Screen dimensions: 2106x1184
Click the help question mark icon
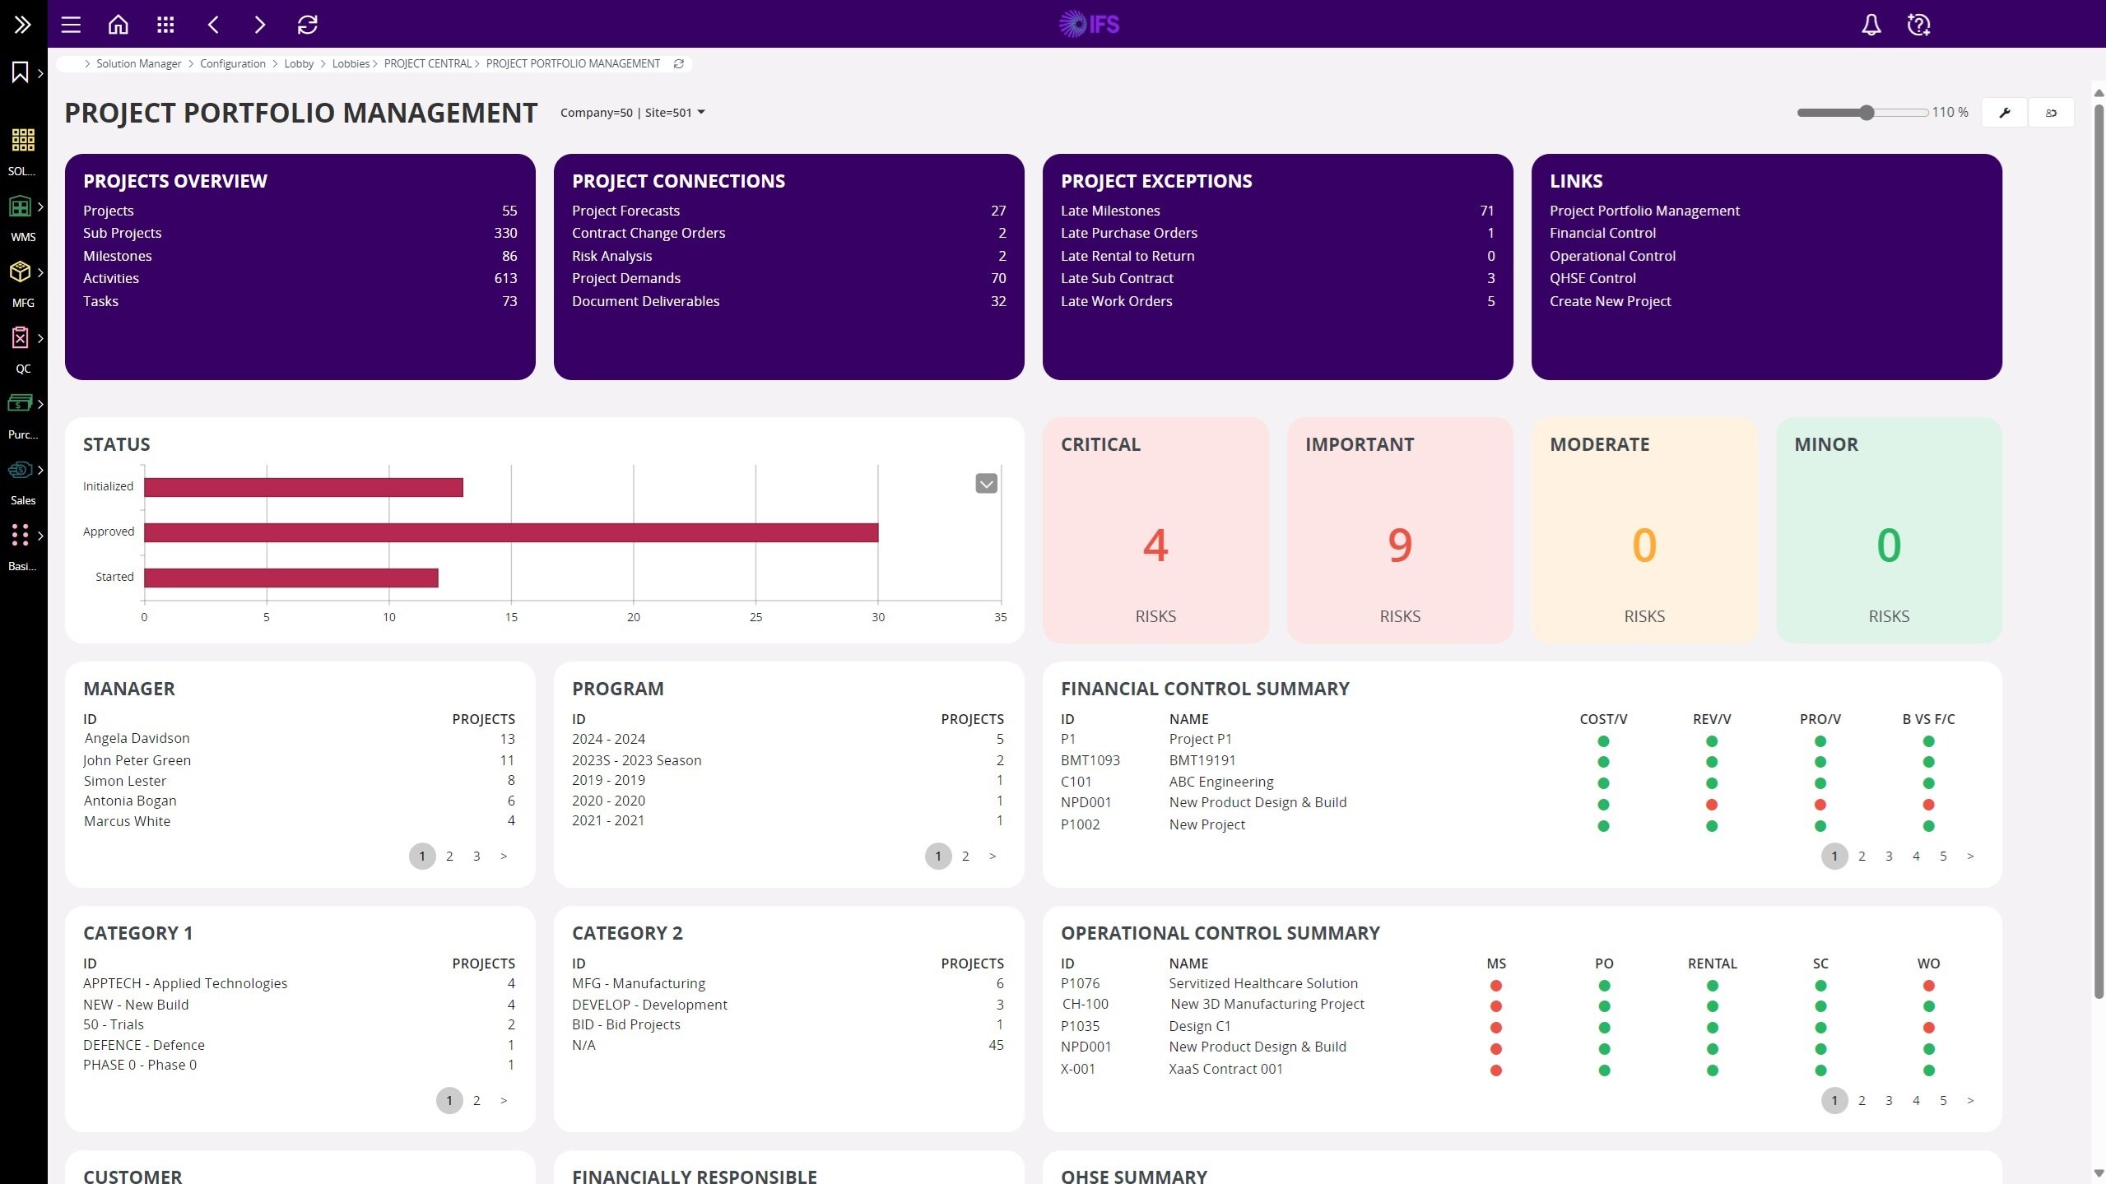point(1918,25)
